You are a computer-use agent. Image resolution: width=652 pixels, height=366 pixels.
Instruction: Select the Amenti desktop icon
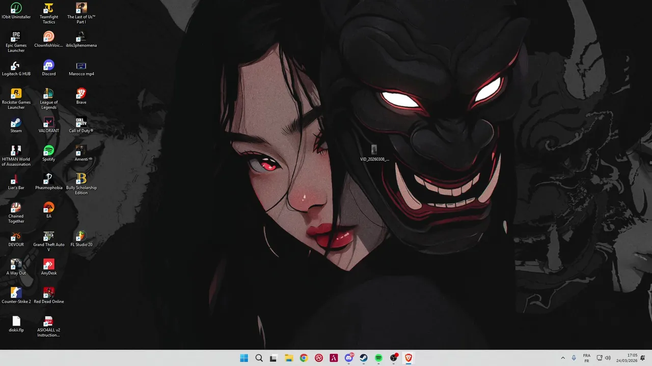tap(81, 154)
